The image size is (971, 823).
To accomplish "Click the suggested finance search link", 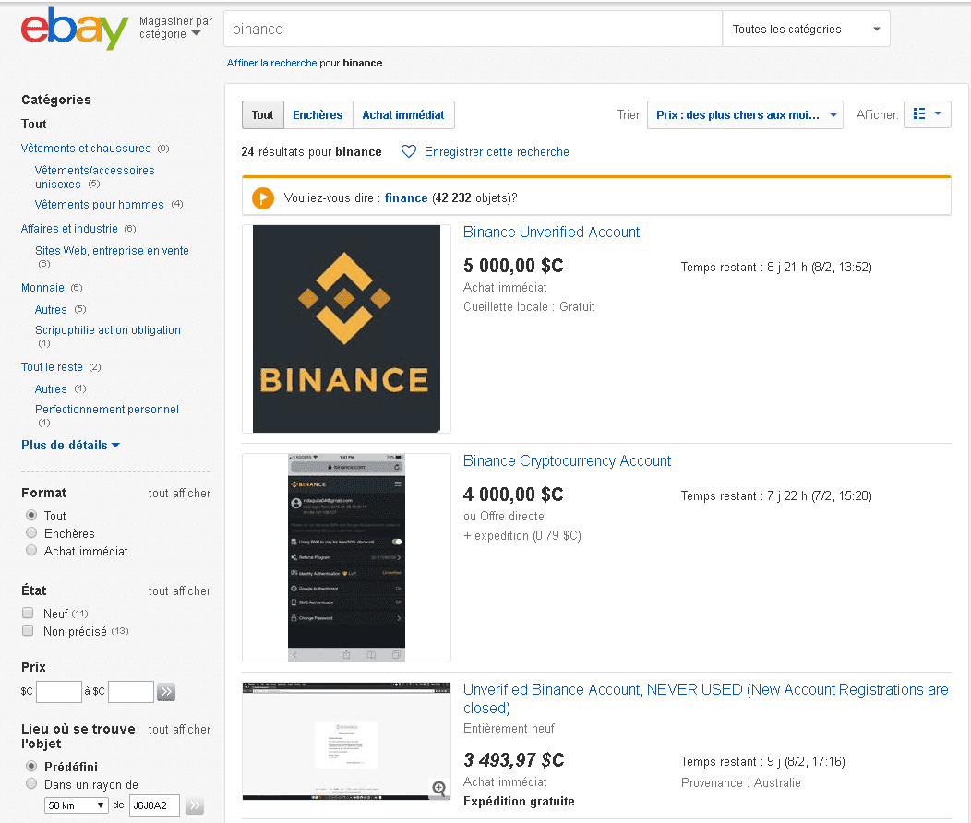I will (406, 198).
